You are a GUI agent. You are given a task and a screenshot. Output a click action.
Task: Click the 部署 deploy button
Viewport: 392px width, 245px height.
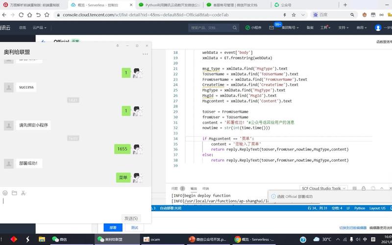pyautogui.click(x=113, y=227)
